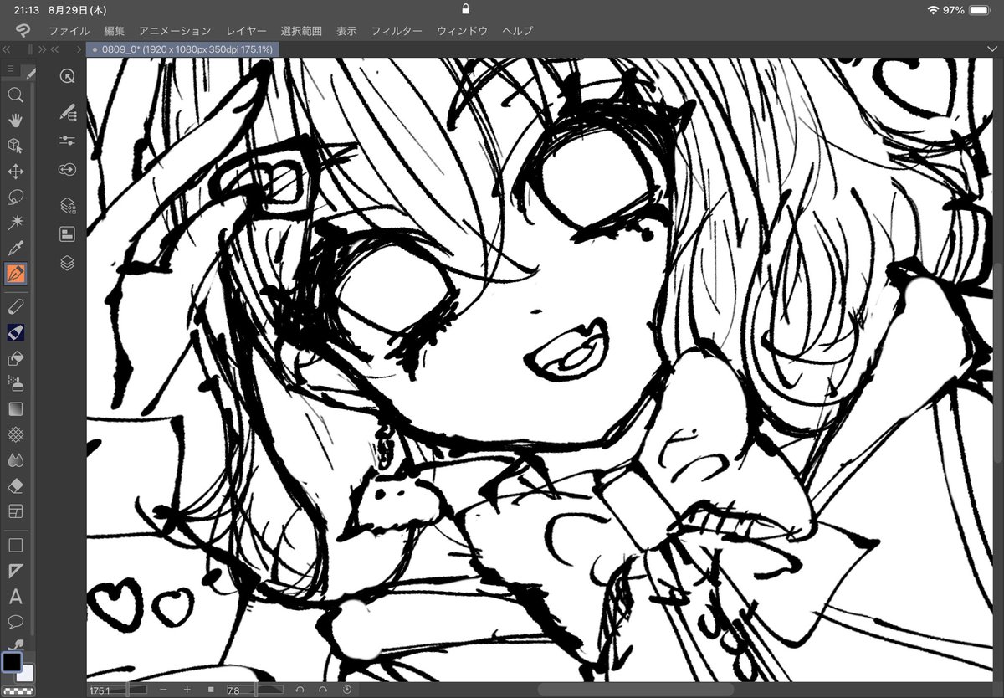Open the cloud sync arrow panel icon
This screenshot has height=698, width=1004.
click(68, 170)
